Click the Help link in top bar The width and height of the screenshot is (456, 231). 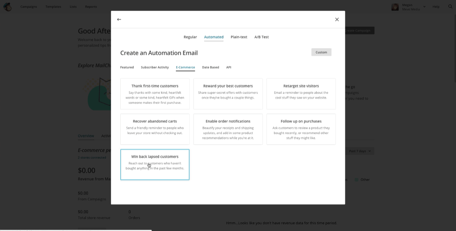coord(436,6)
